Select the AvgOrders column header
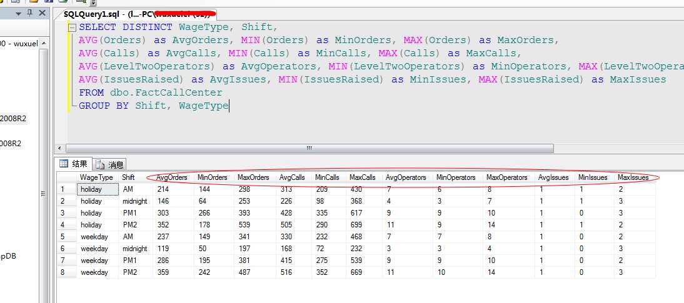The height and width of the screenshot is (303, 684). [172, 177]
